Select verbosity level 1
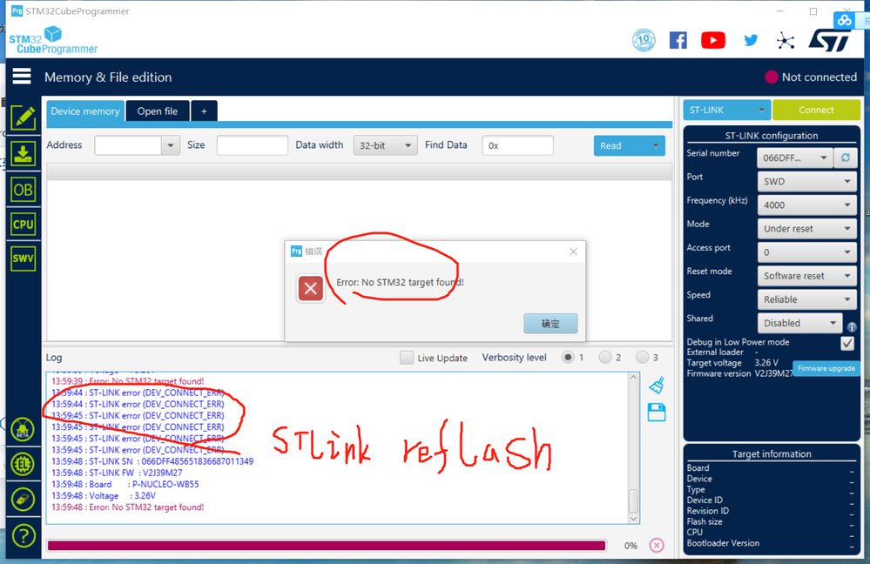Viewport: 870px width, 564px height. pyautogui.click(x=568, y=357)
